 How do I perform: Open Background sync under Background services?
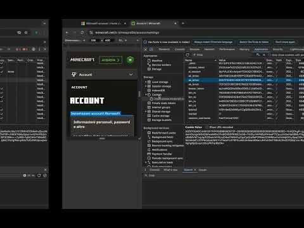[x=162, y=141]
